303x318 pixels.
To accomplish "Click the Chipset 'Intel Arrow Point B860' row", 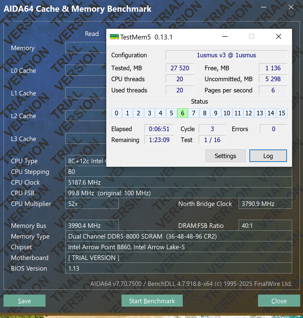I will (x=178, y=247).
